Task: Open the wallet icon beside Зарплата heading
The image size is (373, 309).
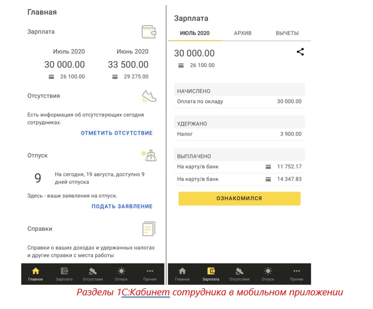Action: [x=149, y=32]
